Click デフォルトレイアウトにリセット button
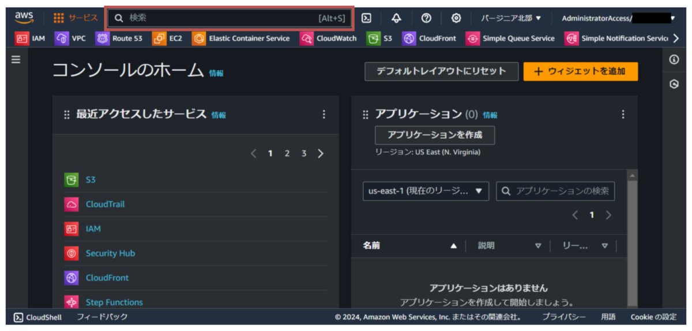This screenshot has height=331, width=692. click(x=441, y=71)
